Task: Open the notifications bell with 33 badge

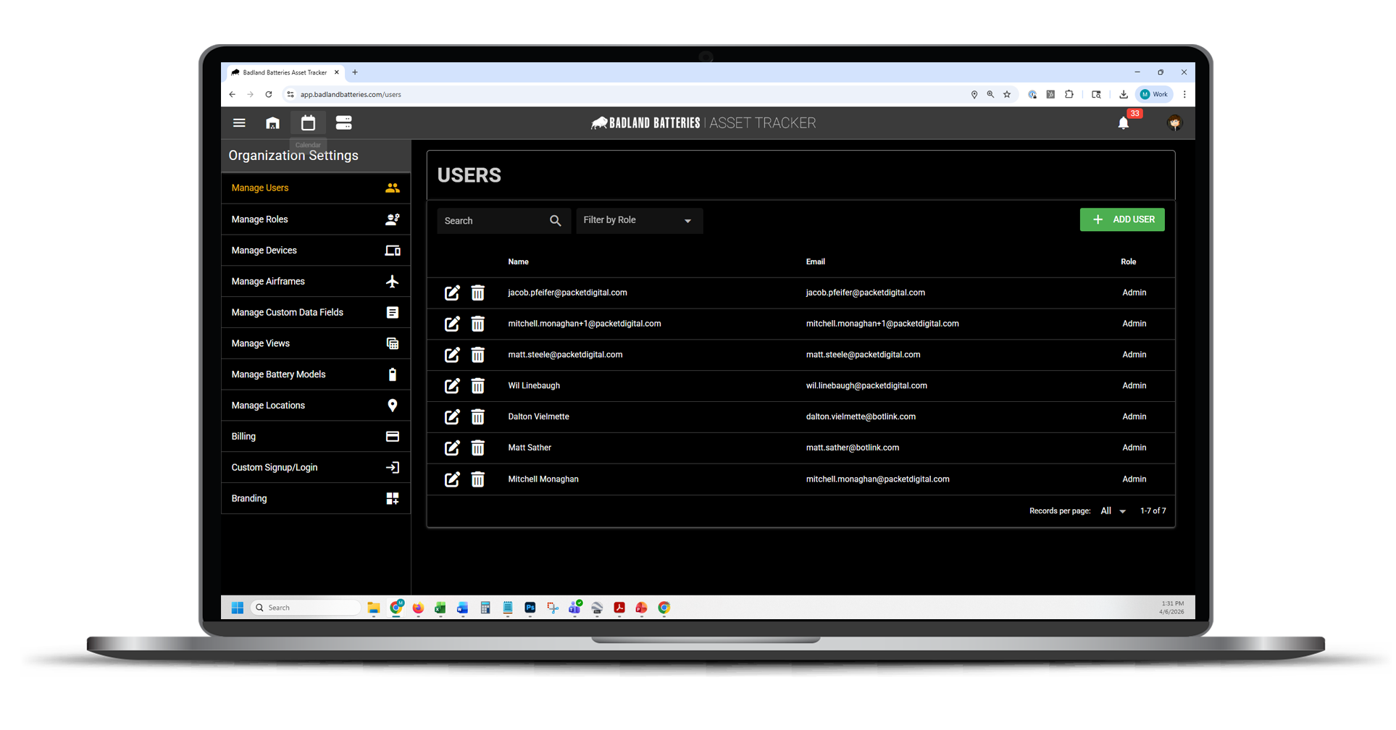Action: 1124,123
